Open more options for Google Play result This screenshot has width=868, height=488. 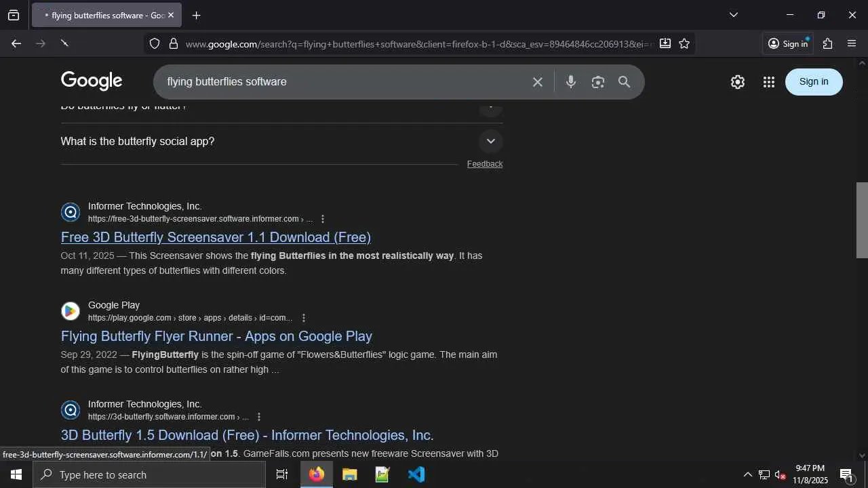point(304,318)
